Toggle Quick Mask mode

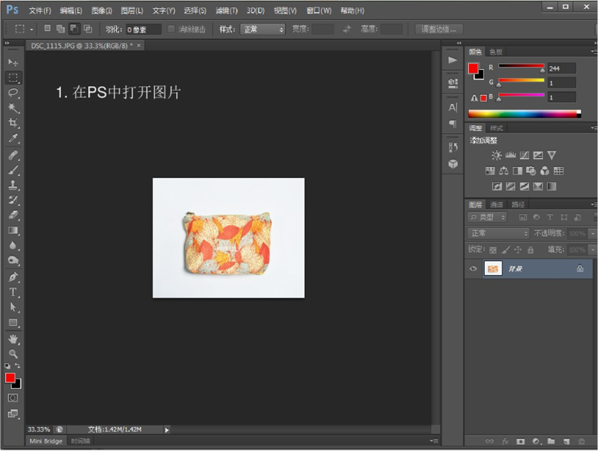[x=13, y=398]
